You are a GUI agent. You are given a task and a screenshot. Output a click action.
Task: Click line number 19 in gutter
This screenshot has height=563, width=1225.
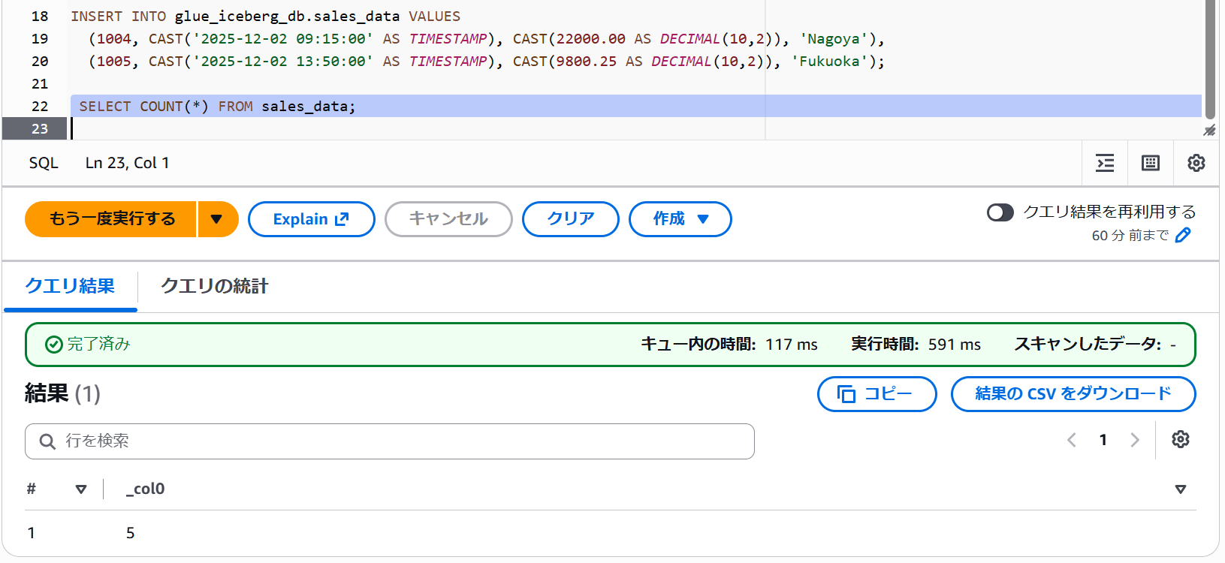pyautogui.click(x=40, y=39)
